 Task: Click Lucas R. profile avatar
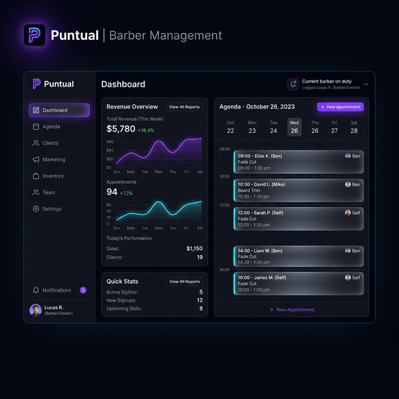tap(36, 310)
